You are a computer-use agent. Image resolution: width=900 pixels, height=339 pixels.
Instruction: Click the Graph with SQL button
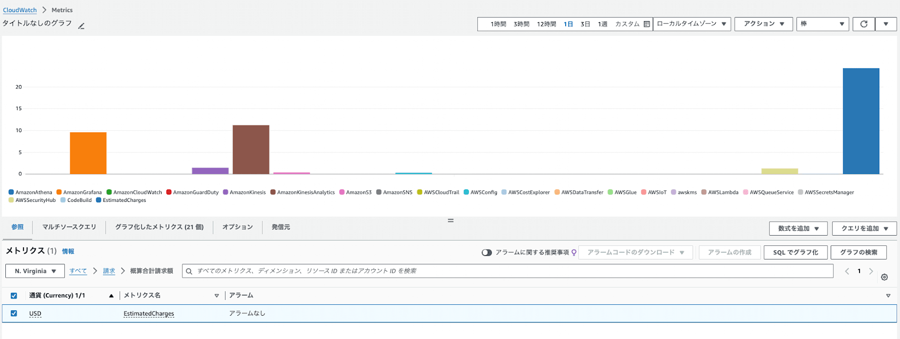tap(795, 252)
